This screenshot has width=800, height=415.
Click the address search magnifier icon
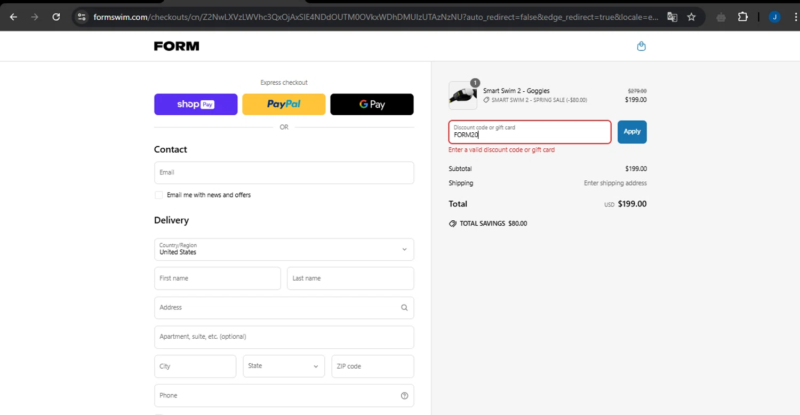point(404,308)
